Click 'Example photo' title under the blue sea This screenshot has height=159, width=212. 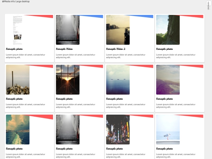[x=114, y=99]
